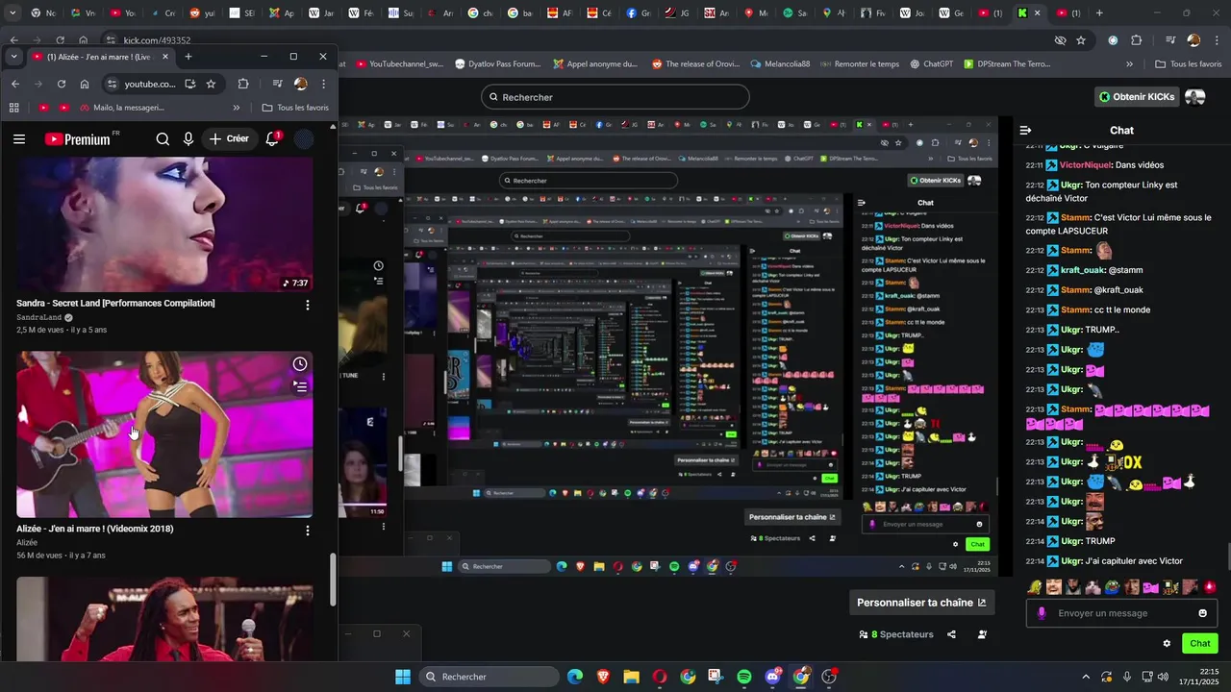This screenshot has height=692, width=1231.
Task: Open the Windows Start menu
Action: tap(403, 677)
